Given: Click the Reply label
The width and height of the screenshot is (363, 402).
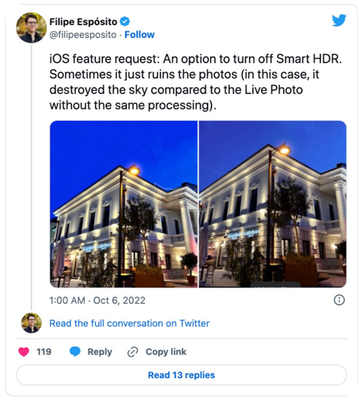Looking at the screenshot, I should [x=100, y=352].
